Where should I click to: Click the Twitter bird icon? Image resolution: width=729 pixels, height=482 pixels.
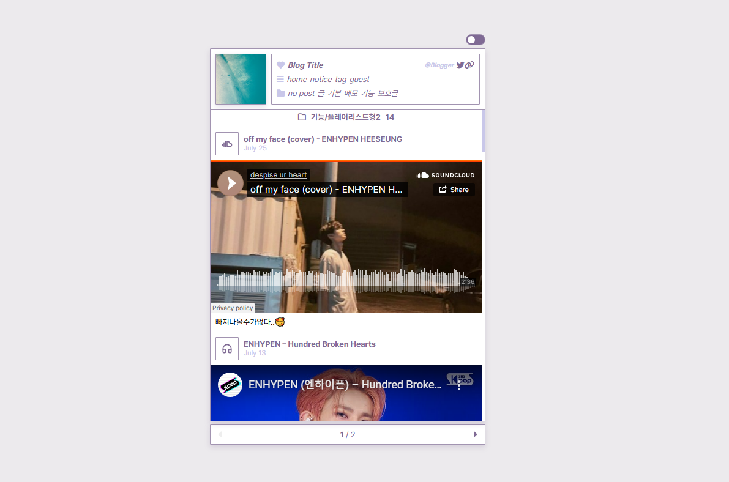pos(460,65)
